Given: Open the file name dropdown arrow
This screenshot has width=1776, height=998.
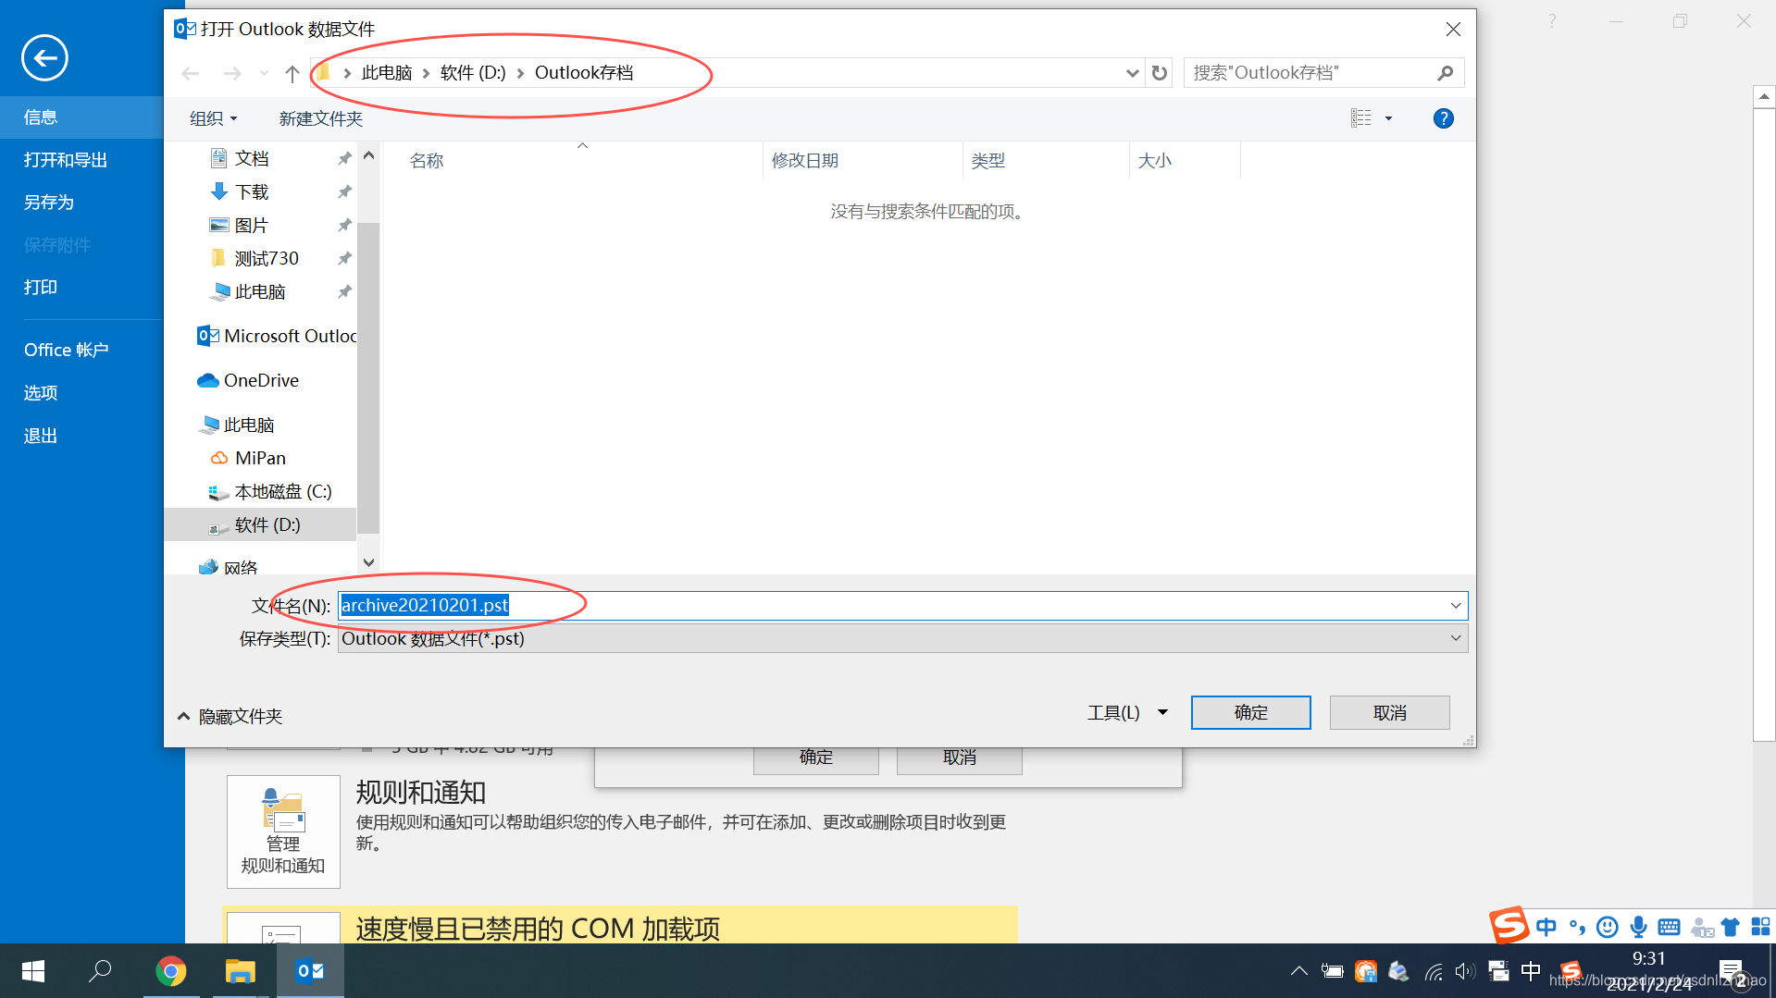Looking at the screenshot, I should pyautogui.click(x=1456, y=606).
